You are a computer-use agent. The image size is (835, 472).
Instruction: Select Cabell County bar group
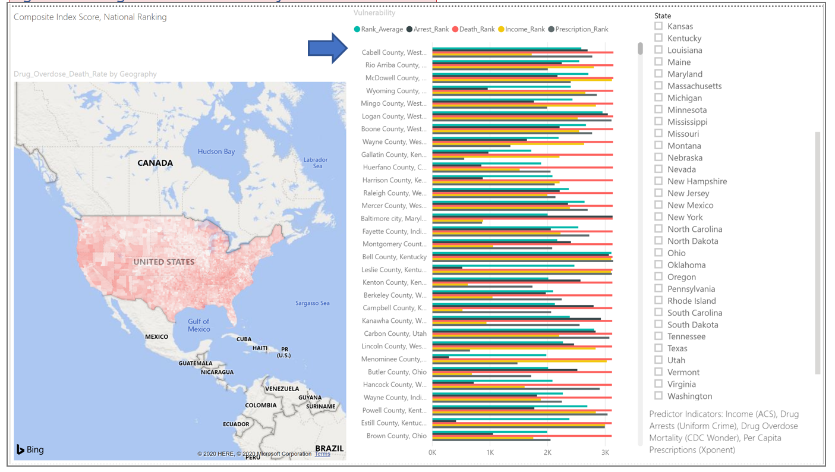coord(523,53)
